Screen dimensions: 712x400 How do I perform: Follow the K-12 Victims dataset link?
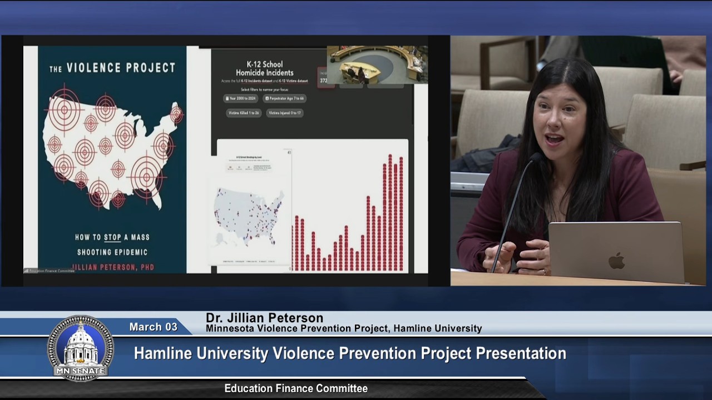coord(293,81)
